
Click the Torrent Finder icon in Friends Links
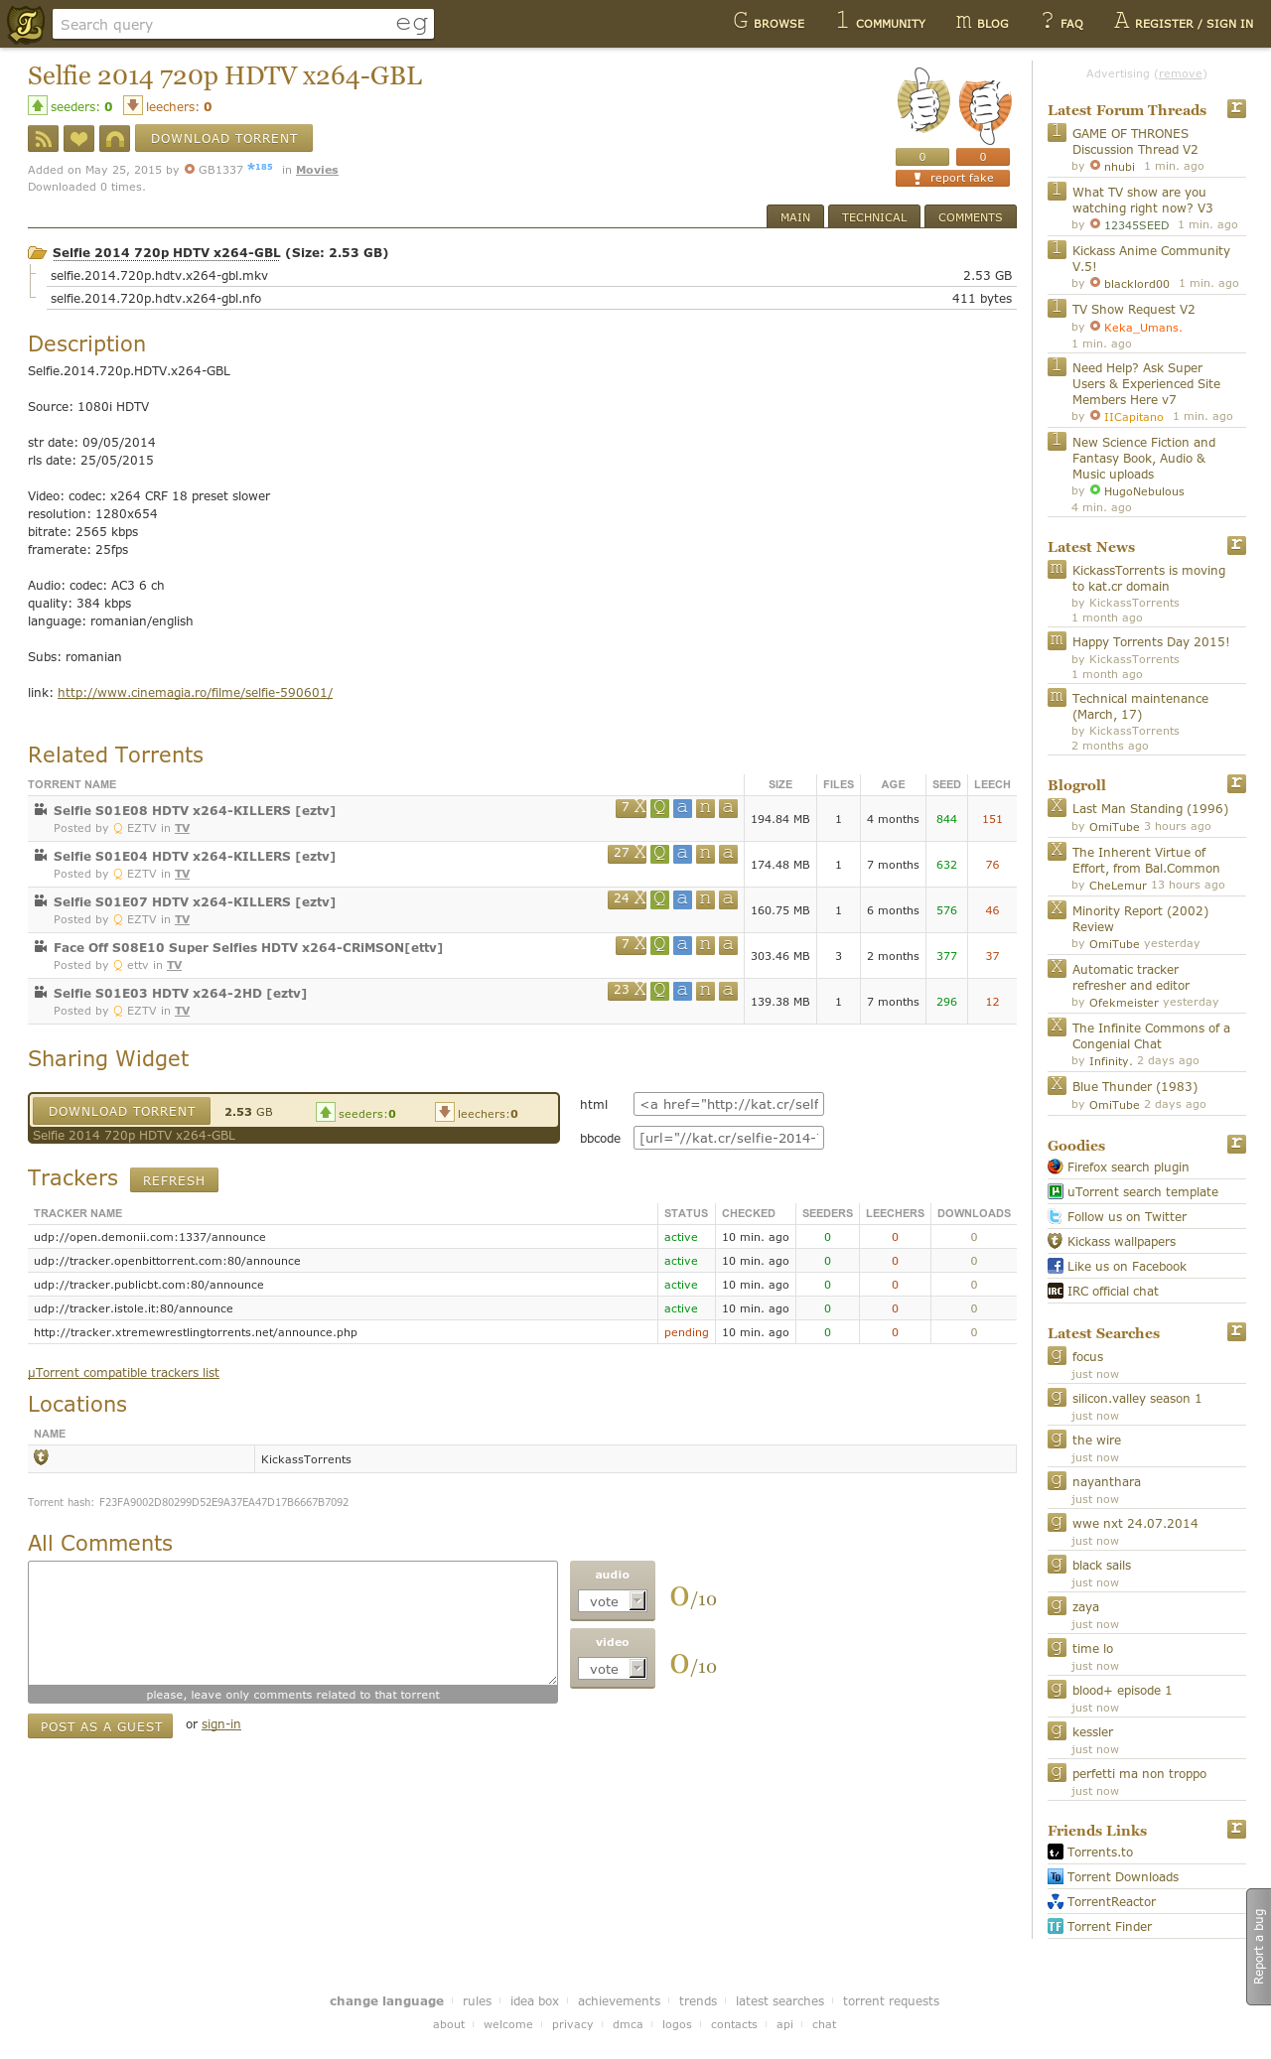[x=1056, y=1927]
